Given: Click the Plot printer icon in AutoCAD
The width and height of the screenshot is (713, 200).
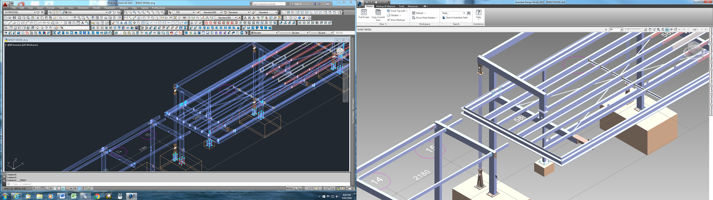Looking at the screenshot, I should pos(20,18).
